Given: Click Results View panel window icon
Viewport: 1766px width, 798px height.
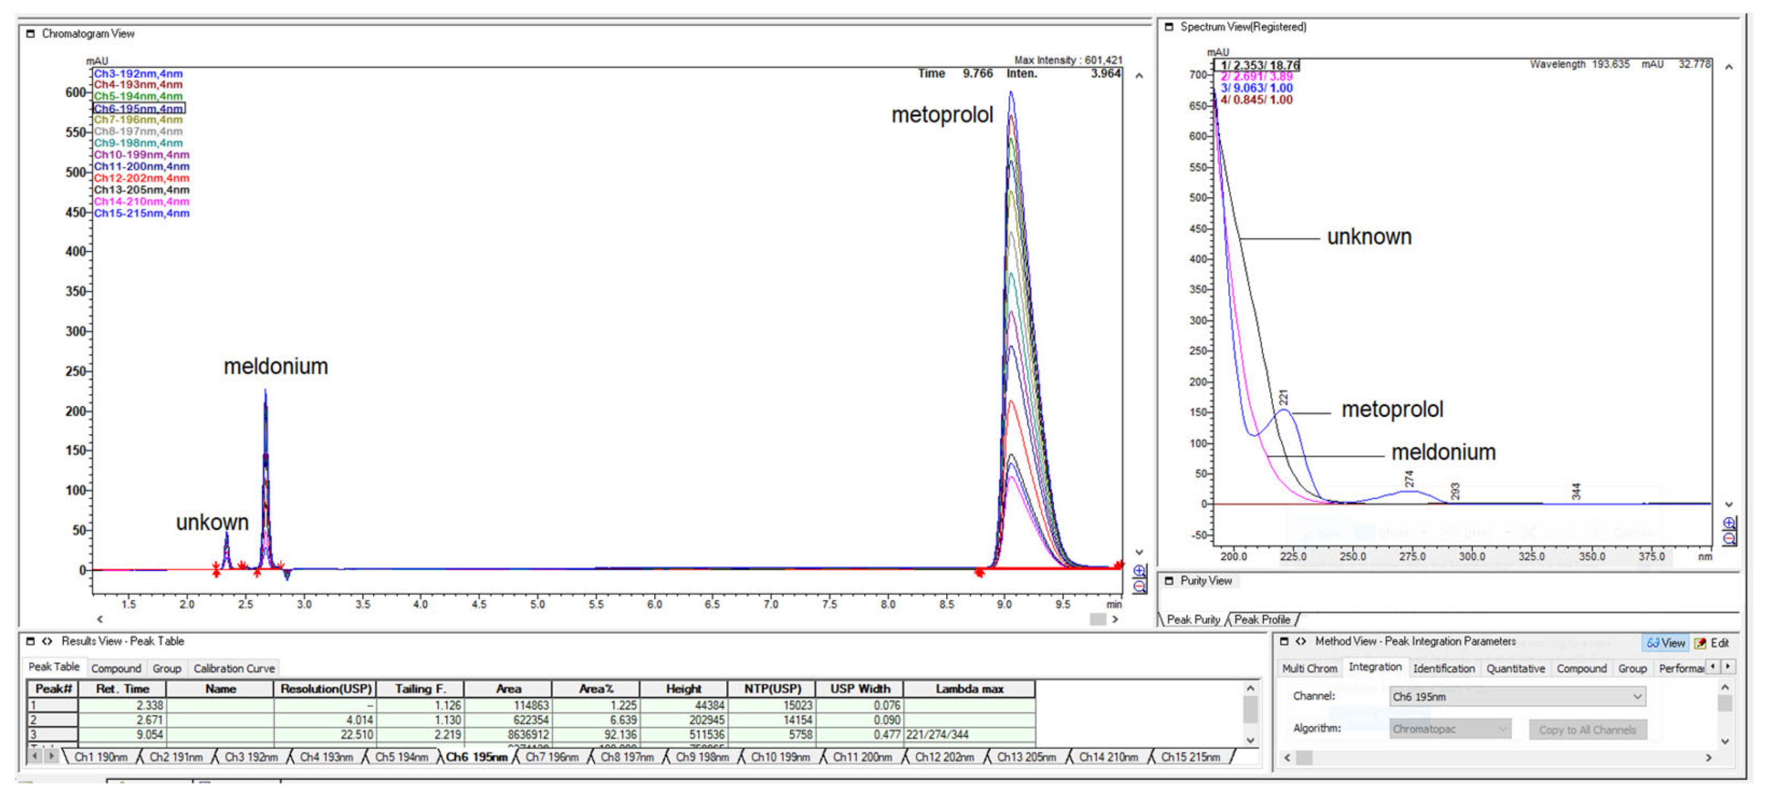Looking at the screenshot, I should pyautogui.click(x=30, y=641).
